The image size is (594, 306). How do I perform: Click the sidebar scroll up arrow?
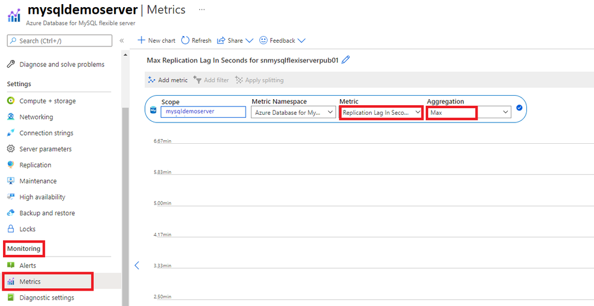pyautogui.click(x=125, y=55)
